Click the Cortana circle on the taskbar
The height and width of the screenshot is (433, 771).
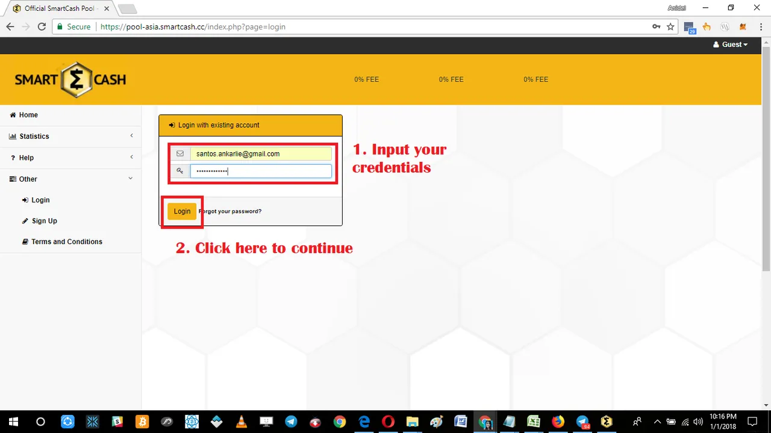pyautogui.click(x=40, y=422)
